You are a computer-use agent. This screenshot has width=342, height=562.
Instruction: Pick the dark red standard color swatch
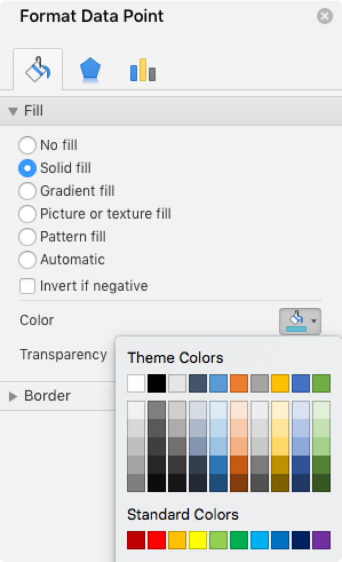[x=136, y=540]
